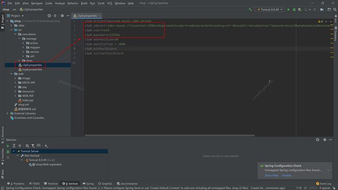Screen dimensions: 338x190
Task: Click the Show Help link in notification
Action: (271, 175)
